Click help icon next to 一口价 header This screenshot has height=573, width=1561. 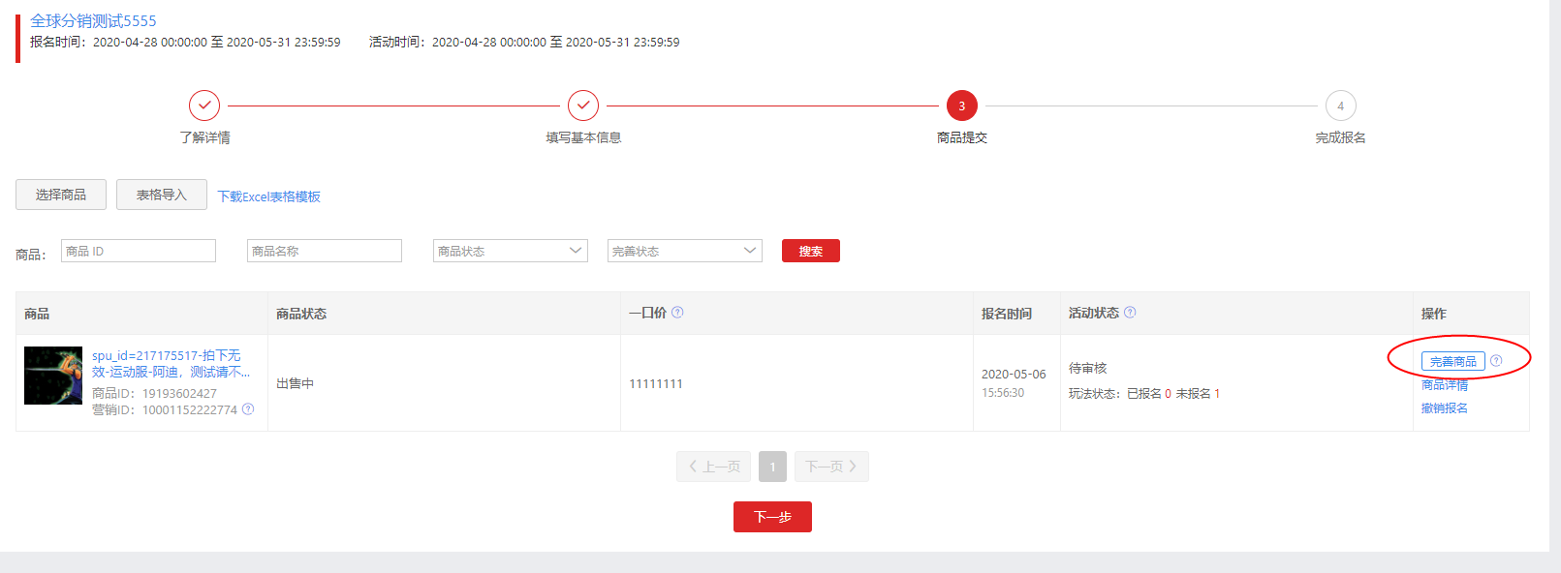tap(677, 313)
